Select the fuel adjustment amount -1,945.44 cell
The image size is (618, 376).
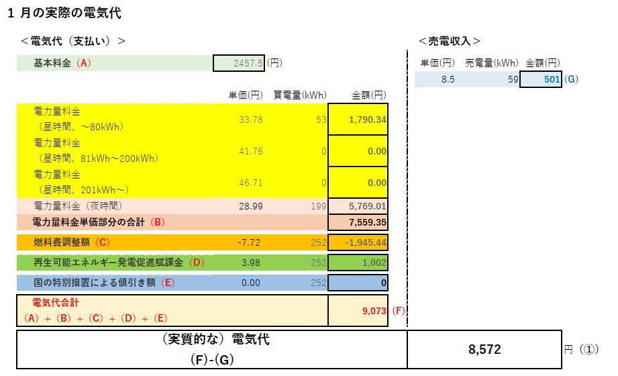pyautogui.click(x=358, y=242)
